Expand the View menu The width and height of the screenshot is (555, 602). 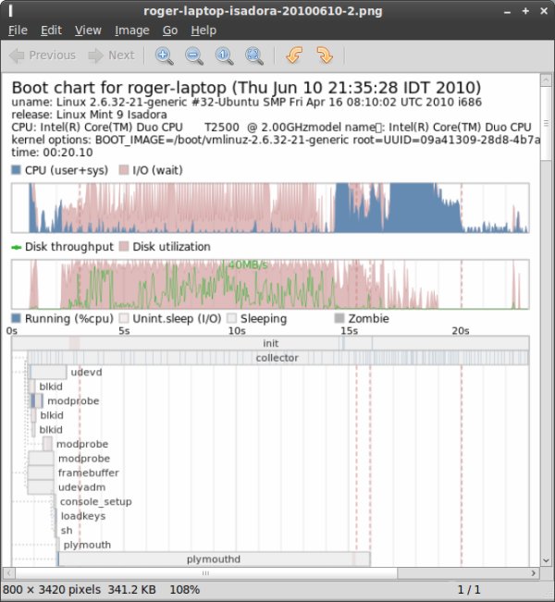coord(88,31)
